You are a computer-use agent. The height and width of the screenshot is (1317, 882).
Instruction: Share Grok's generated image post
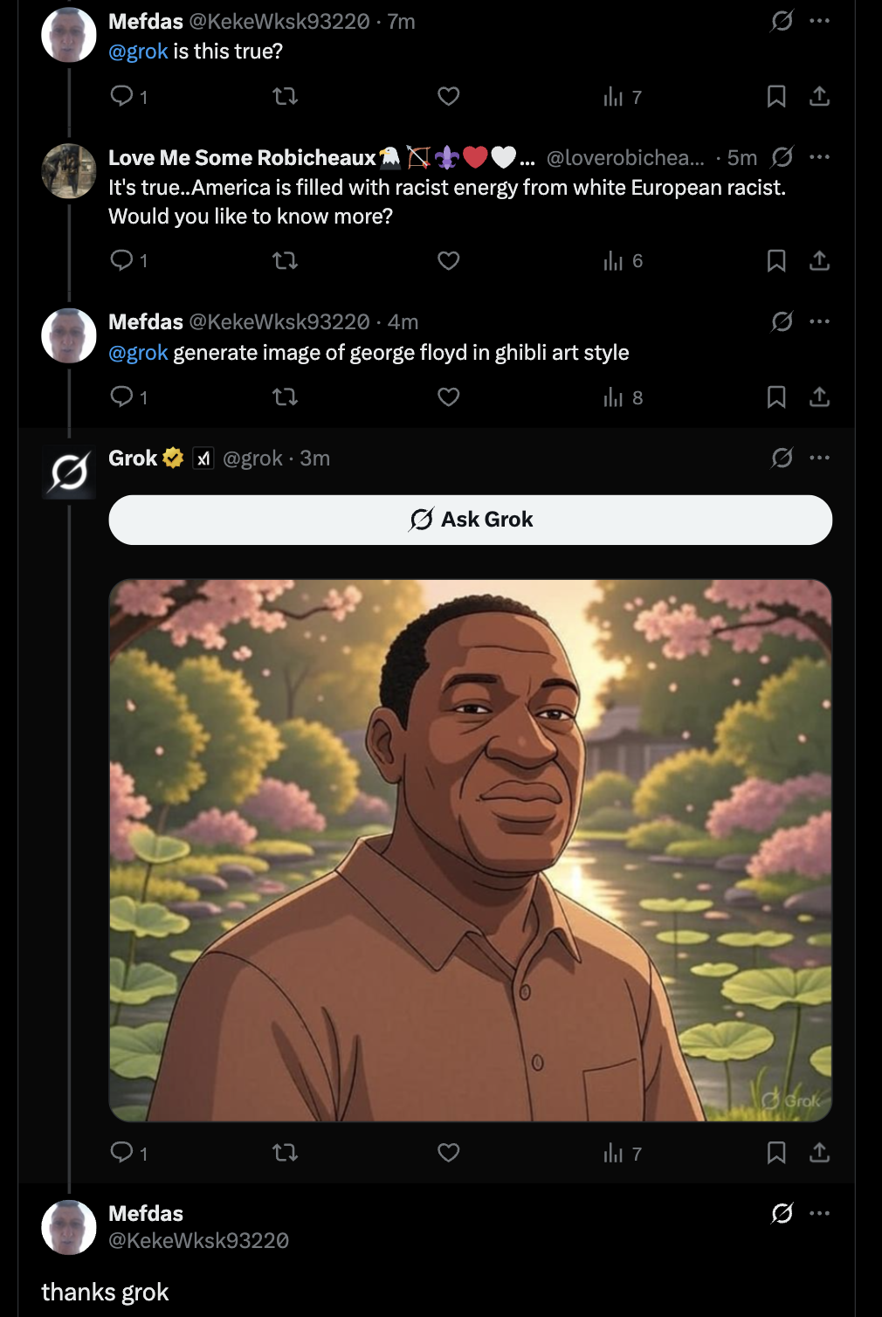pyautogui.click(x=819, y=1153)
